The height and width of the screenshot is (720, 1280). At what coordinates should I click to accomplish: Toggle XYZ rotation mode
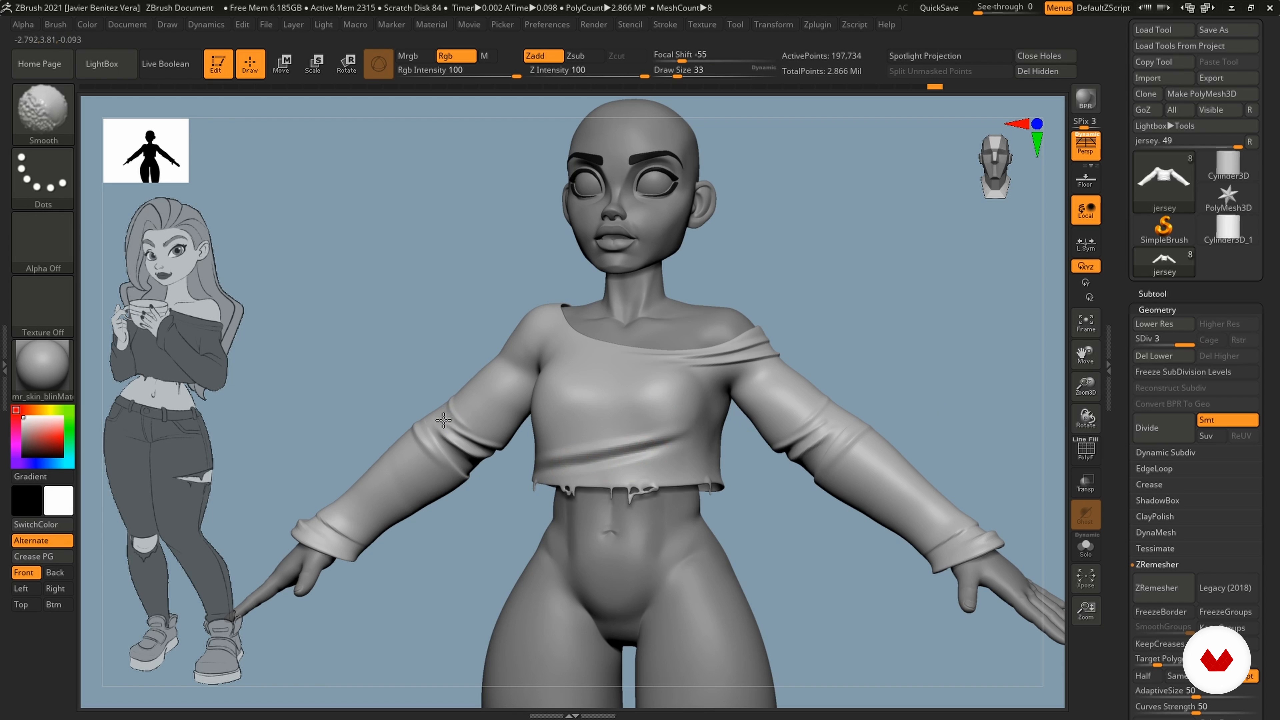point(1085,266)
